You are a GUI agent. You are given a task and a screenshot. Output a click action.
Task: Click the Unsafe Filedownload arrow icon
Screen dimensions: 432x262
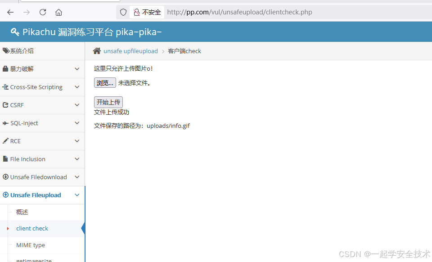[5, 177]
